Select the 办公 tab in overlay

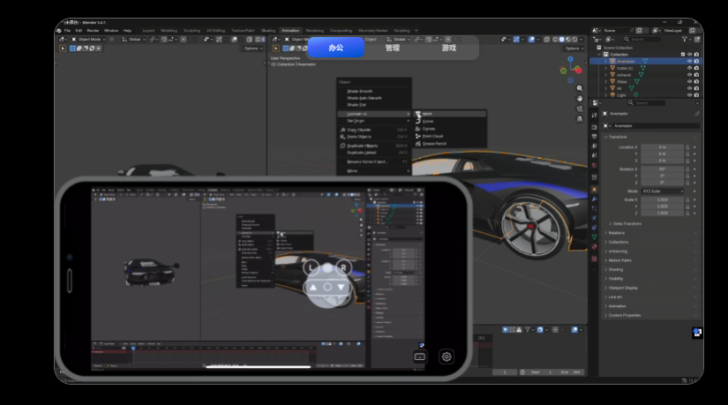click(x=336, y=48)
